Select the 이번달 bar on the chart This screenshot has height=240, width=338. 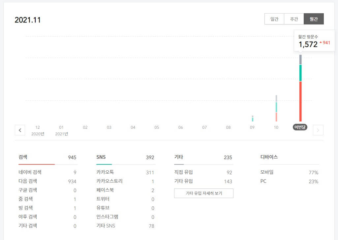click(x=300, y=92)
